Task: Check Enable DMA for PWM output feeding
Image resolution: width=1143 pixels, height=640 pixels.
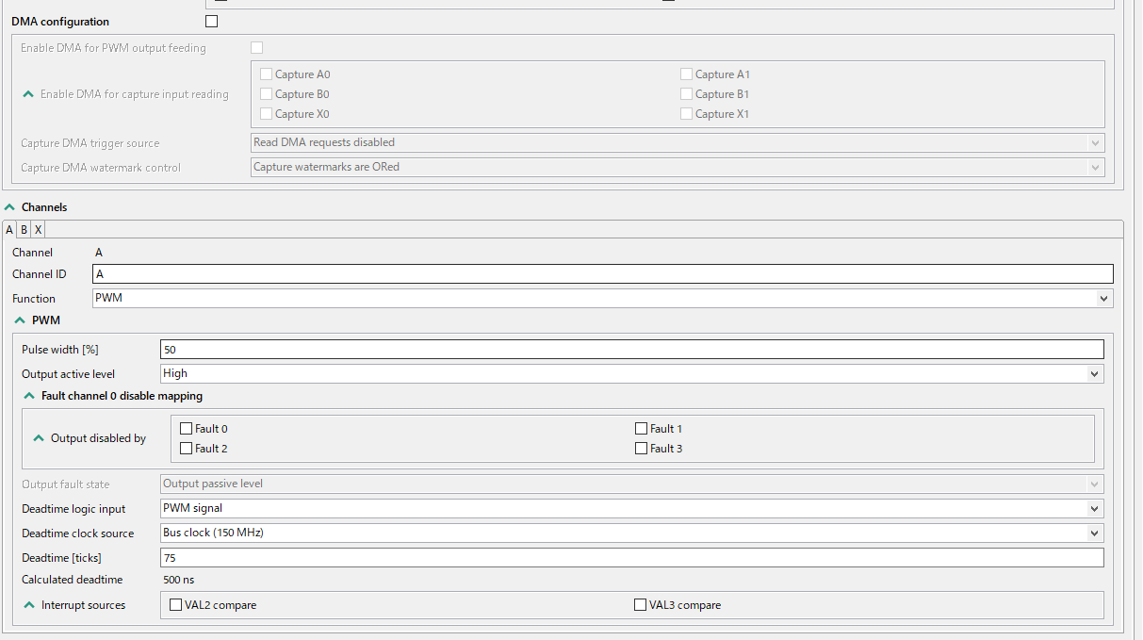Action: (256, 47)
